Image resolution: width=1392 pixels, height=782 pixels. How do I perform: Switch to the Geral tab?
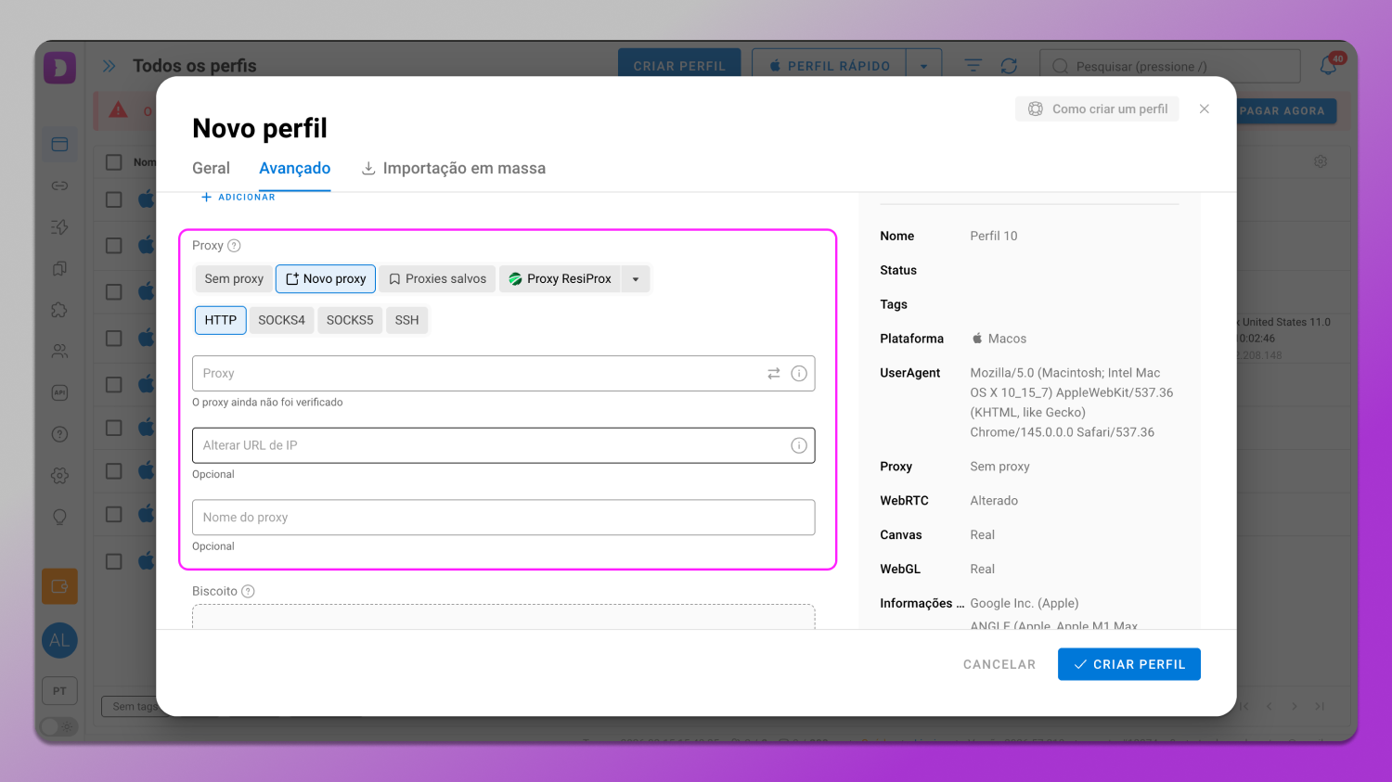pyautogui.click(x=211, y=169)
